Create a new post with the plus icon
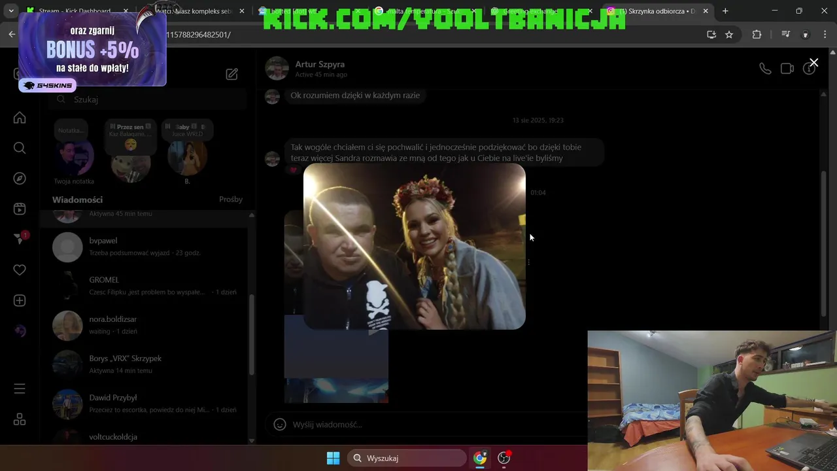Viewport: 837px width, 471px height. click(x=20, y=300)
